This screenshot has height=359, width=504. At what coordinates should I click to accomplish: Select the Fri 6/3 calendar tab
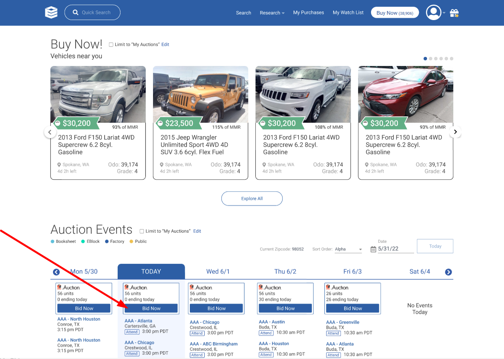pyautogui.click(x=352, y=272)
